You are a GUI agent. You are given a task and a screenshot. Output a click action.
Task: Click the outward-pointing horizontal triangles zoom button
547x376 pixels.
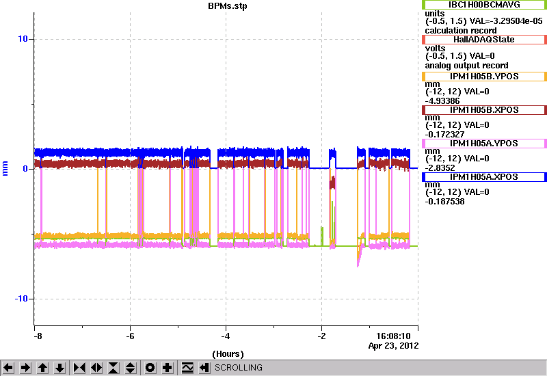96,368
